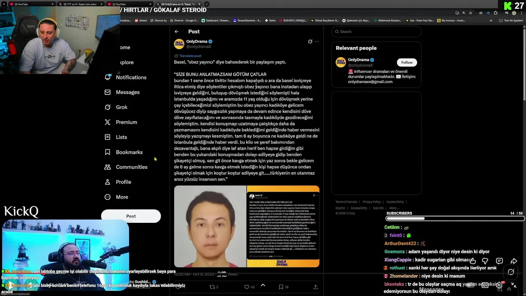Click the thumbs-up icon over the chat
Screen dimensions: 526x296
(473, 261)
